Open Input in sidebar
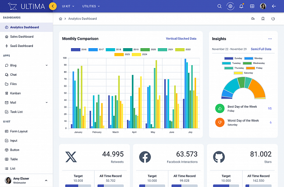Screen dimensions: 284x187 click(x=26, y=140)
